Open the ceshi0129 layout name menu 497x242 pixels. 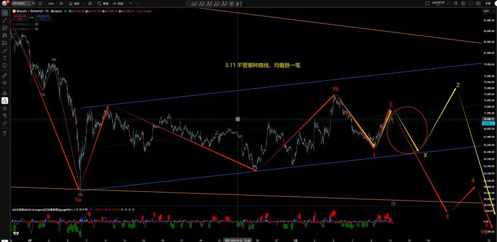click(438, 3)
